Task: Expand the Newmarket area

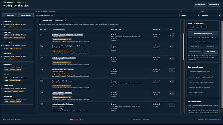Action: click(x=16, y=45)
